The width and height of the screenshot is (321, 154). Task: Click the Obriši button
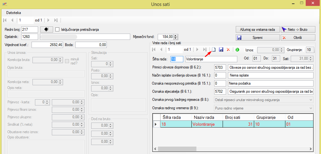[298, 37]
